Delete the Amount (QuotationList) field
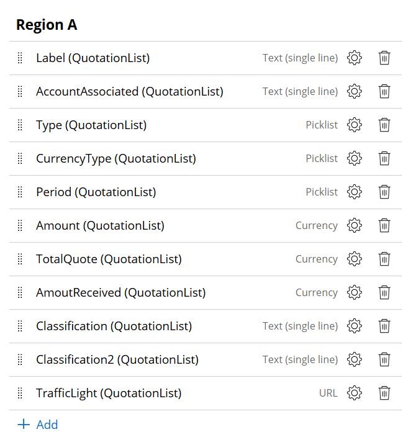This screenshot has height=432, width=416. tap(384, 225)
